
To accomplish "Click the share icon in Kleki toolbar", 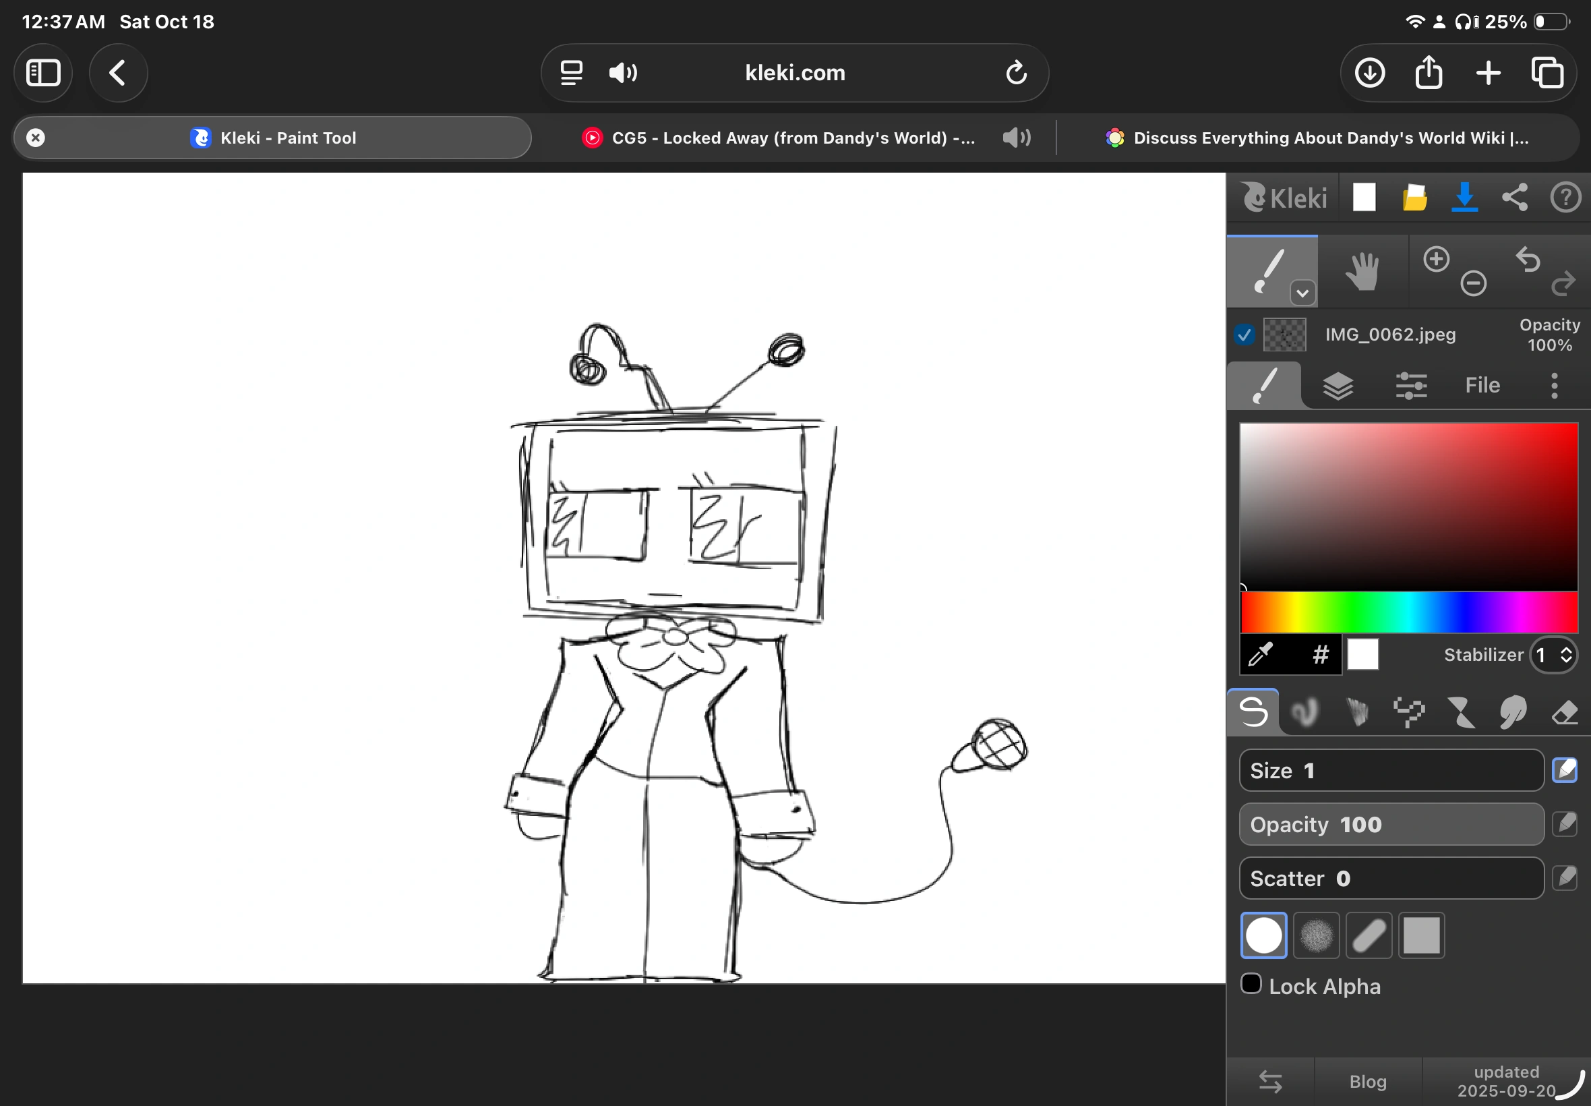I will [1515, 198].
